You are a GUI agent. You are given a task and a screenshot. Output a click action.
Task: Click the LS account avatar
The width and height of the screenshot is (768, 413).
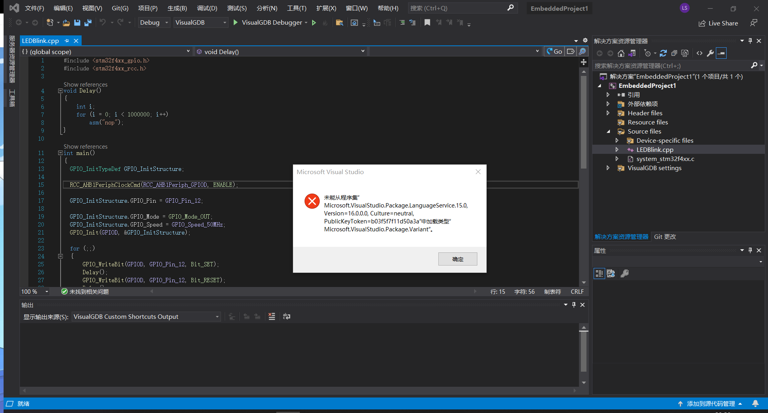point(685,8)
